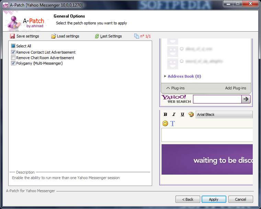
Task: Click the pages icon beside n° 1/1
Action: click(136, 36)
